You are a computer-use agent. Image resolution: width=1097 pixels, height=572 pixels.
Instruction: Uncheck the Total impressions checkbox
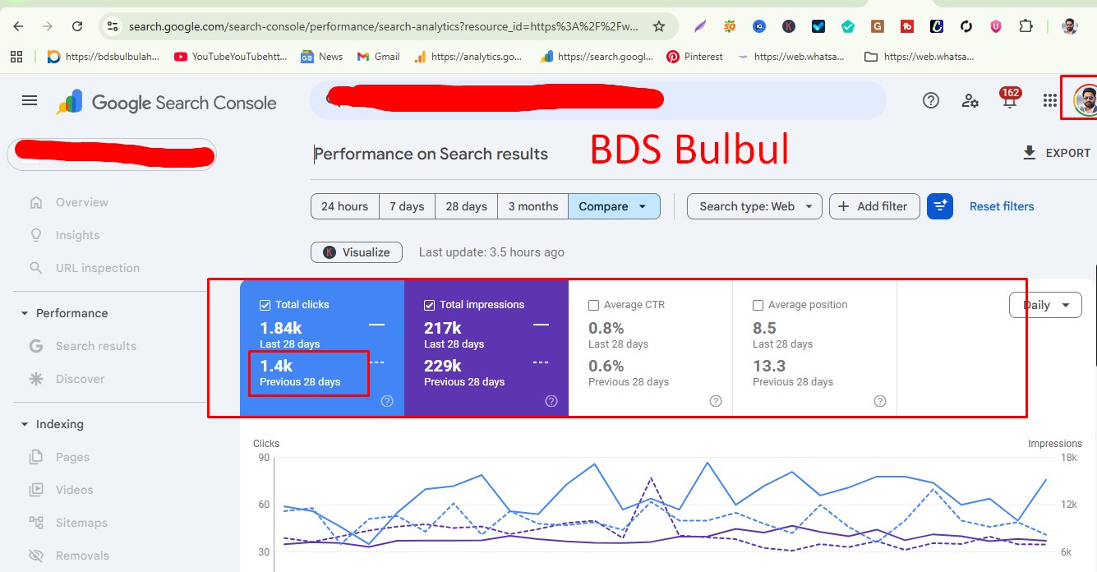[429, 305]
